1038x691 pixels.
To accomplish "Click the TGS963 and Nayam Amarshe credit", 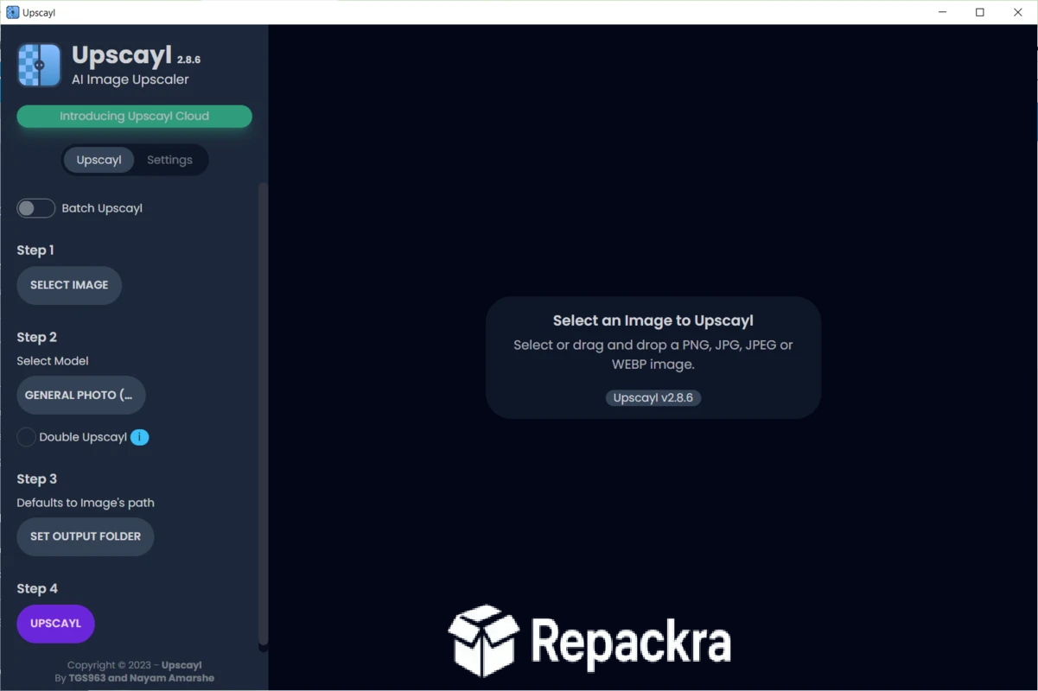I will coord(142,678).
